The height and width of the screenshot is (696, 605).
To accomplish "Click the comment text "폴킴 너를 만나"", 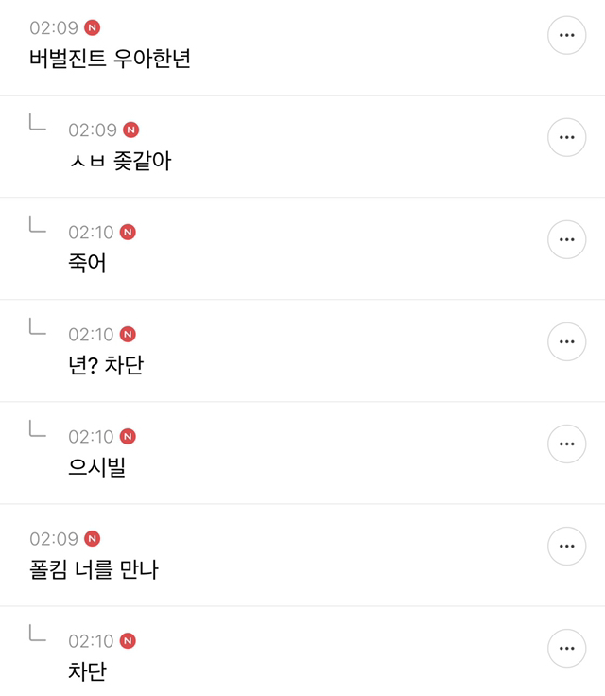I will click(94, 569).
